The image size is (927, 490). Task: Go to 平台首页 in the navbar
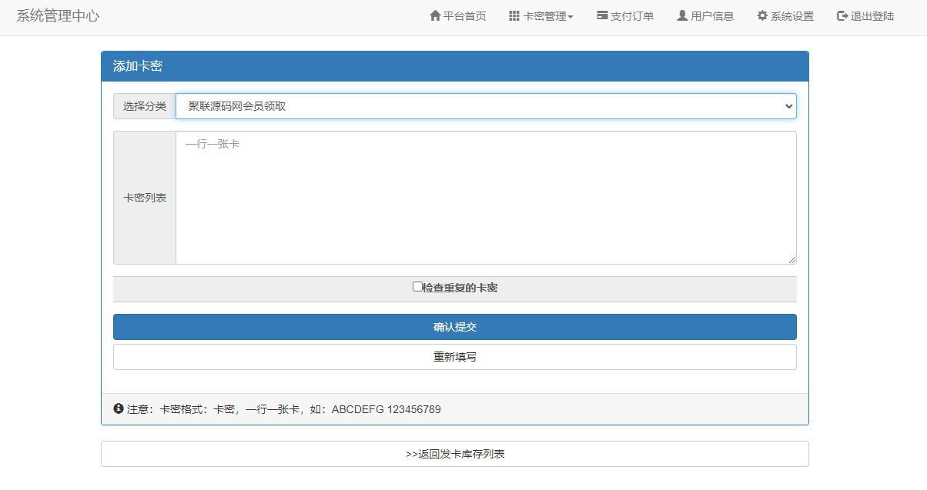pos(457,16)
